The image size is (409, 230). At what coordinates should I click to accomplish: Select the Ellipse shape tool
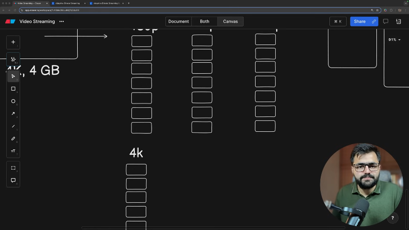(13, 101)
